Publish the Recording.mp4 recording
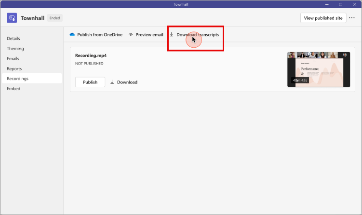This screenshot has width=362, height=215. click(90, 82)
